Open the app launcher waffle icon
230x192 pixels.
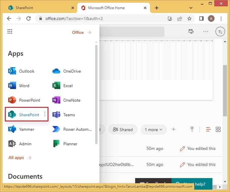point(10,31)
